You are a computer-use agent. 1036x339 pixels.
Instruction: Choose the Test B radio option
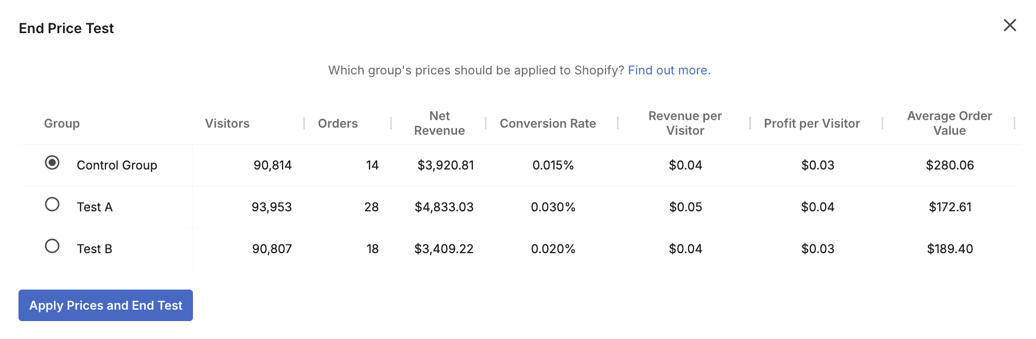point(52,247)
